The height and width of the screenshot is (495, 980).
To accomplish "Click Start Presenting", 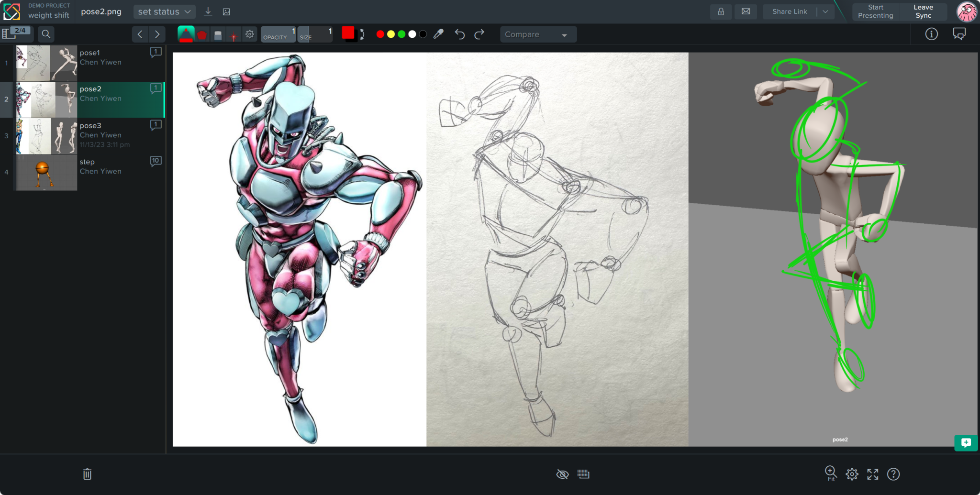I will [x=875, y=11].
